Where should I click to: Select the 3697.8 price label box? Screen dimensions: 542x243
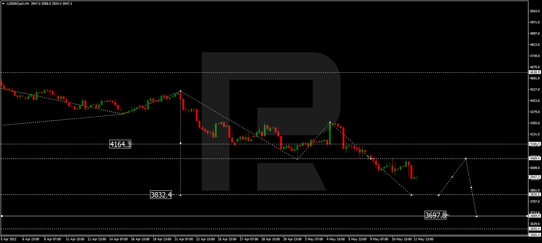pyautogui.click(x=436, y=214)
